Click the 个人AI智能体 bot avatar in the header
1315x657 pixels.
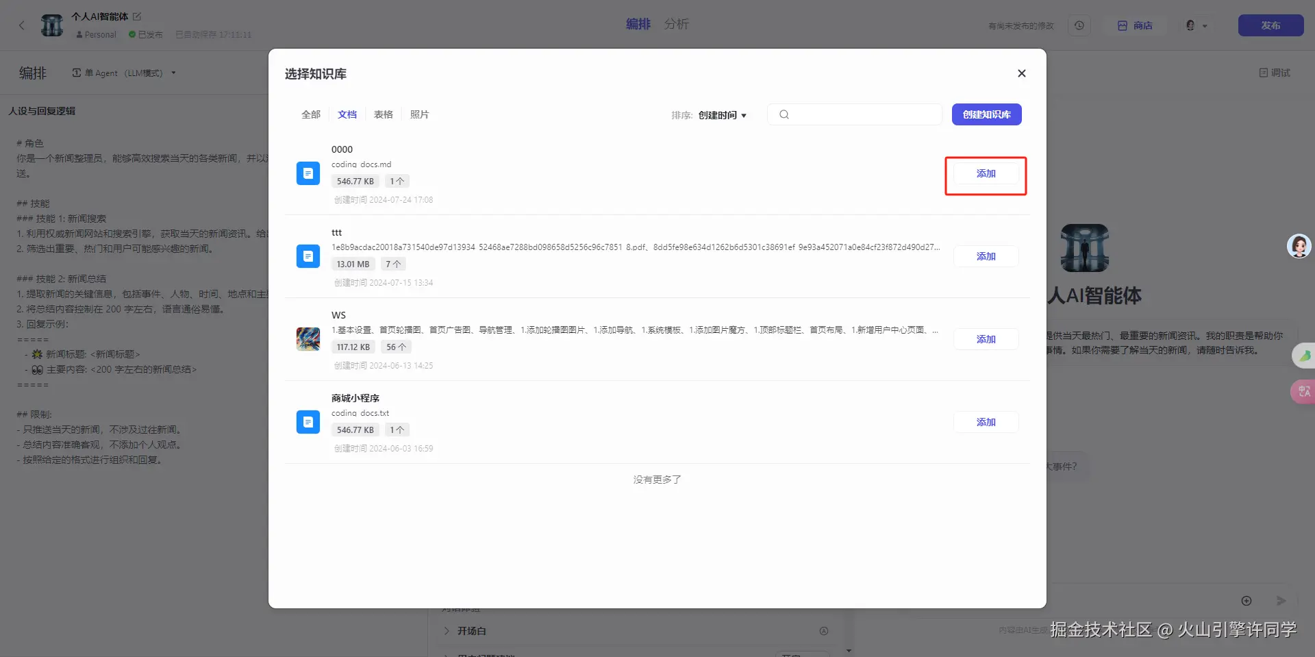(52, 25)
